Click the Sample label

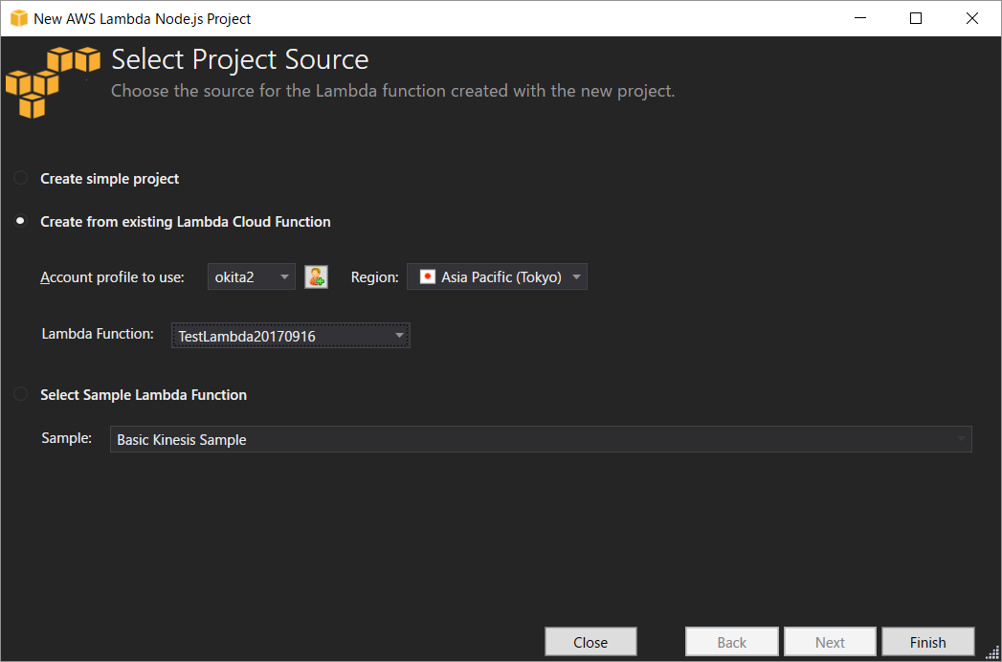tap(66, 438)
